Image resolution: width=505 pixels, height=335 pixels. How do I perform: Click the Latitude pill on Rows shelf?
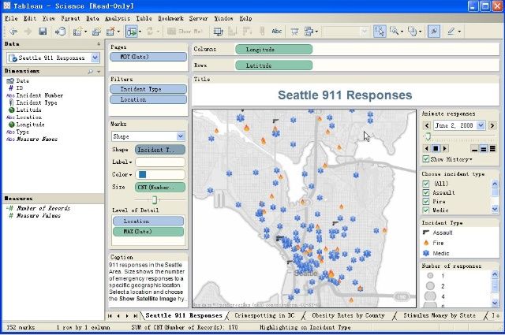[x=274, y=65]
